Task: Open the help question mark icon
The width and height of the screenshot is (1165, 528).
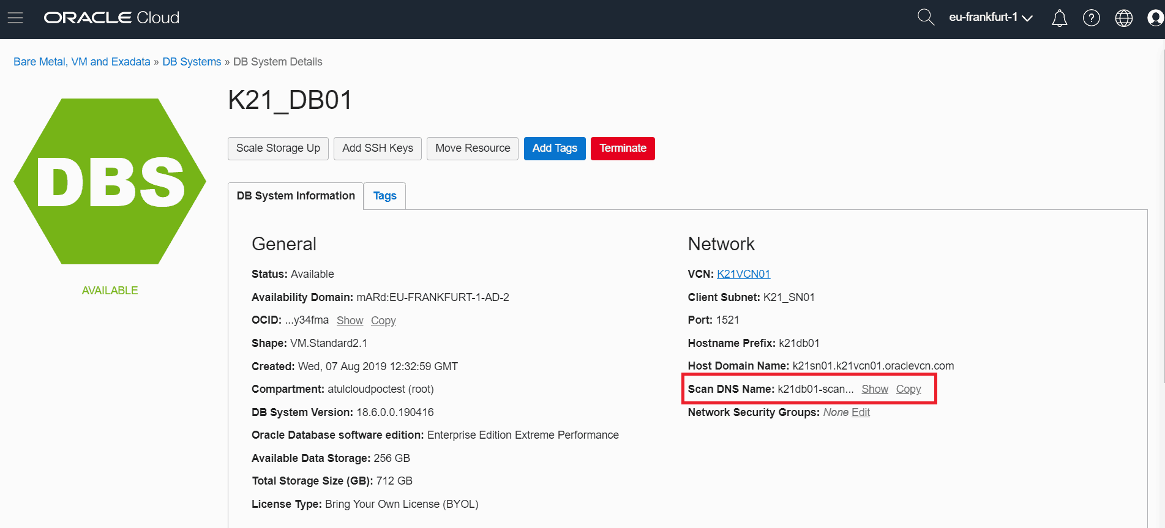Action: pos(1092,18)
